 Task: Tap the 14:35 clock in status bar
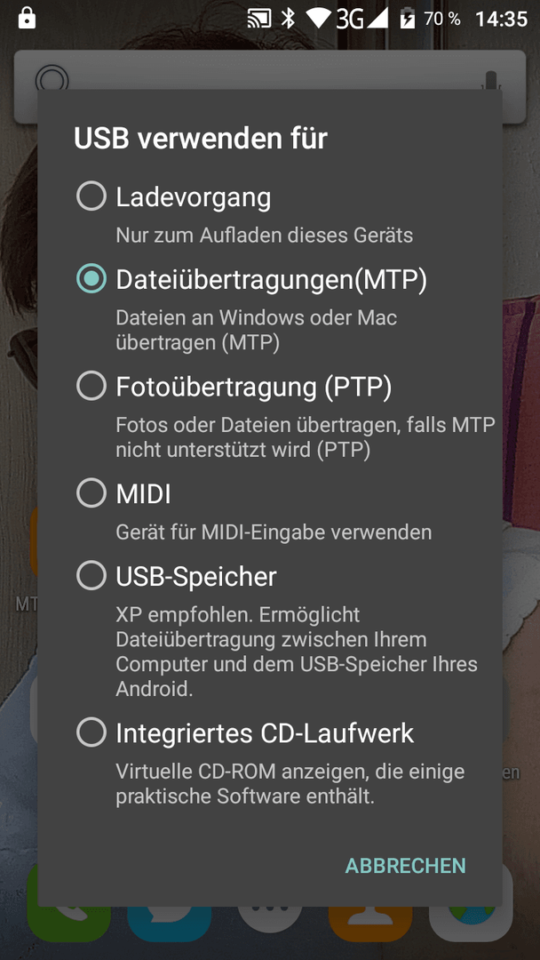click(x=502, y=19)
